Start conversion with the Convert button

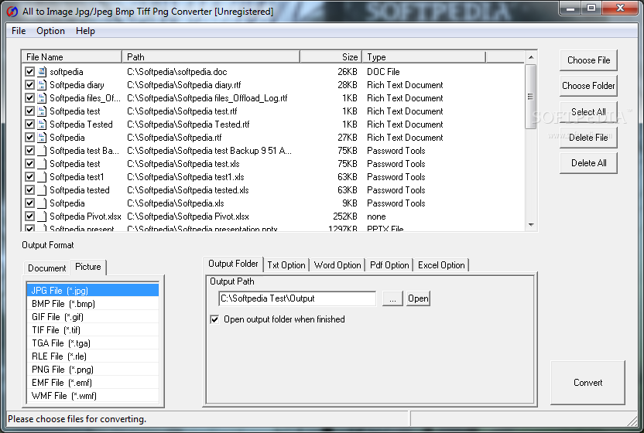[587, 383]
